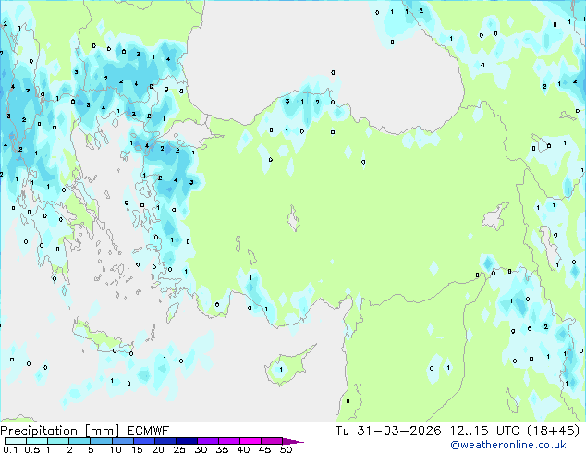The width and height of the screenshot is (586, 453).
Task: Click the 40–45 mm legend color swatch
Action: coord(250,441)
